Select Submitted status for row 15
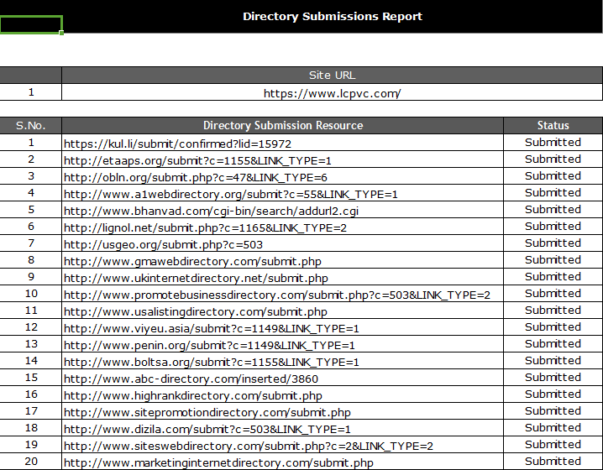Image resolution: width=603 pixels, height=470 pixels. 553,378
